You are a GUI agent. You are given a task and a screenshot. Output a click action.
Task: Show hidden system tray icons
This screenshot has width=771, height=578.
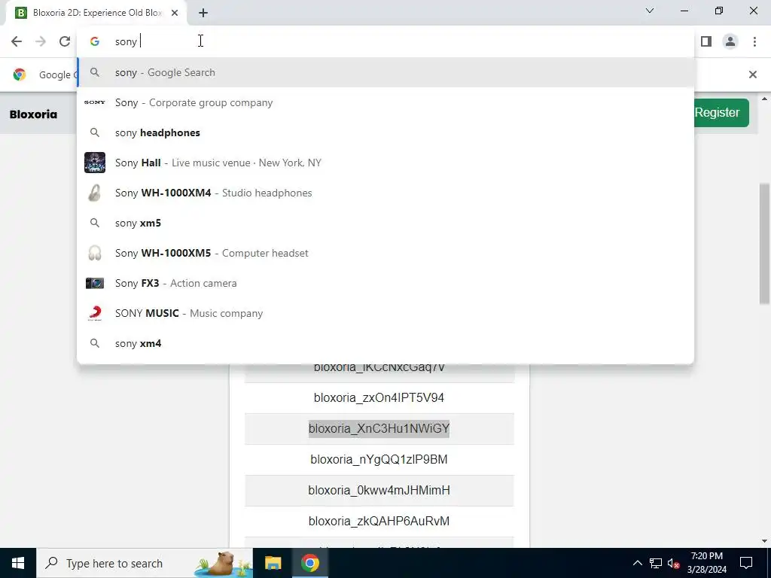637,563
